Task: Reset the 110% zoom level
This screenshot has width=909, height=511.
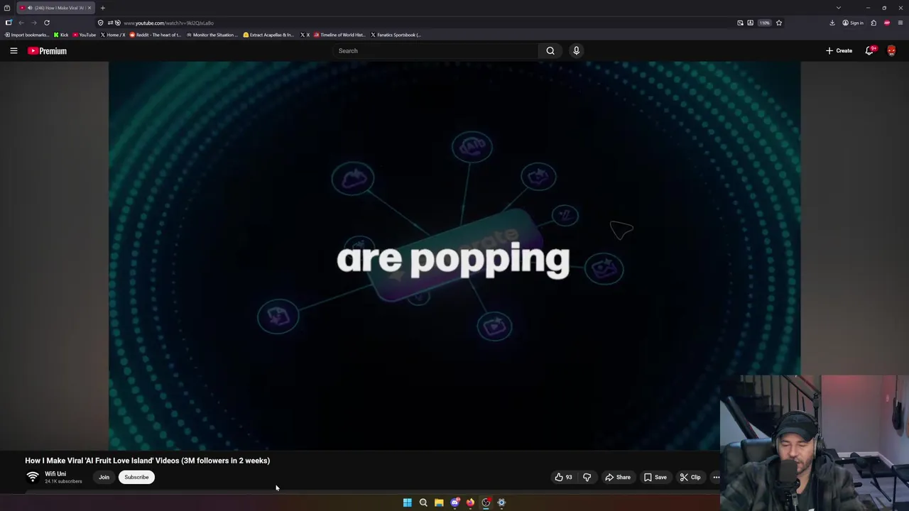Action: click(x=764, y=23)
